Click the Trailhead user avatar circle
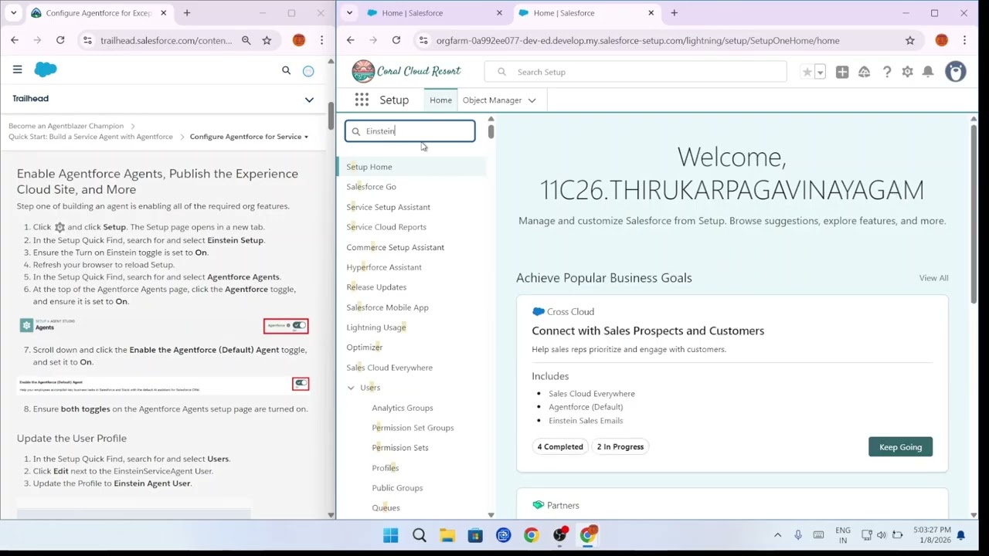Viewport: 989px width, 556px height. (308, 71)
